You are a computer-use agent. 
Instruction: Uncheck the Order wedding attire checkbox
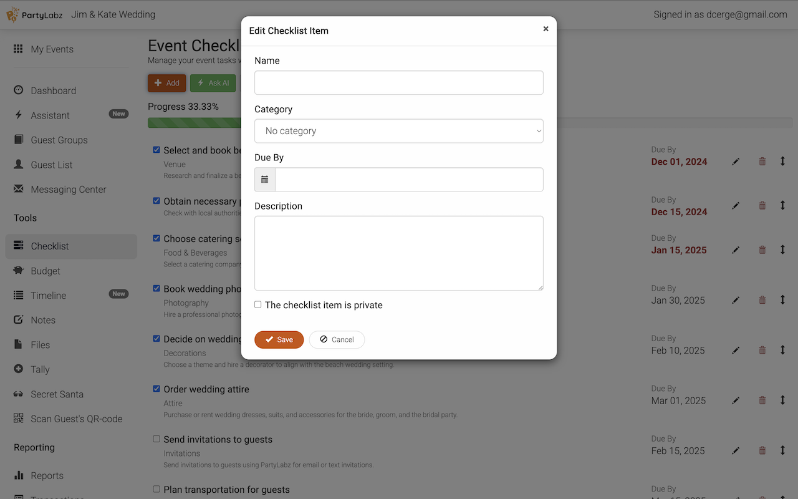coord(156,389)
